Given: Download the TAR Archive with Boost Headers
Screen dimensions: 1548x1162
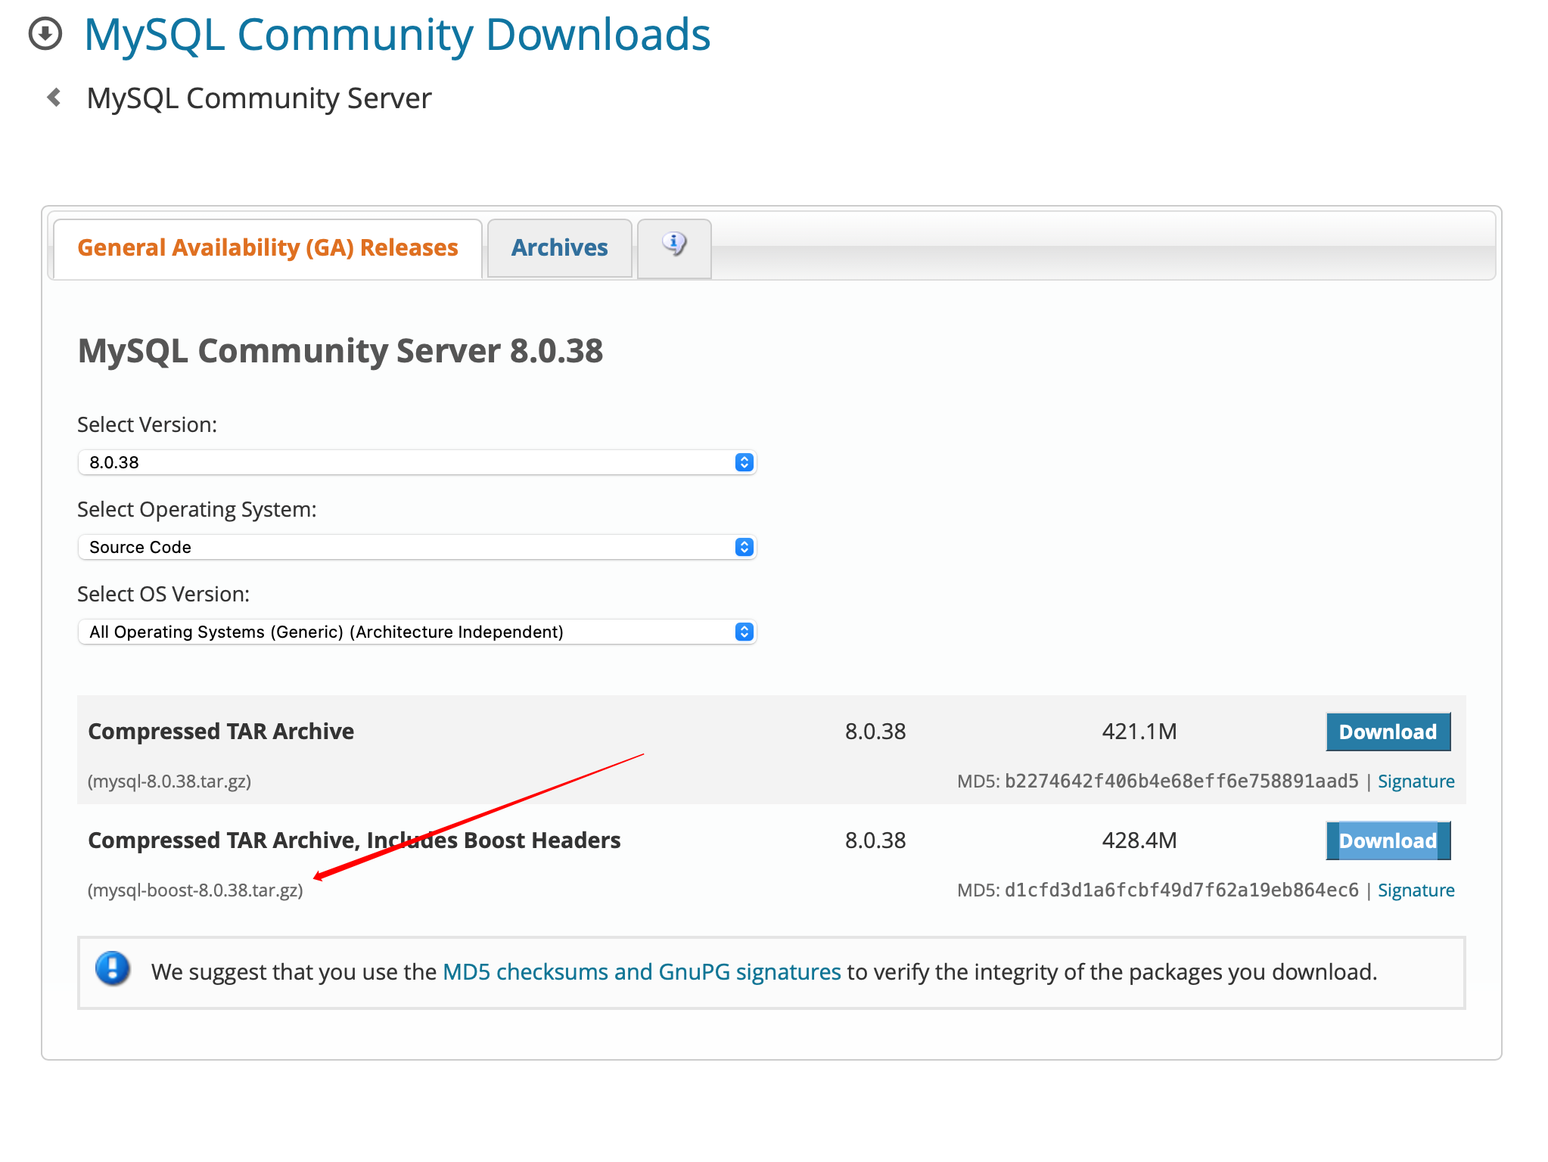Looking at the screenshot, I should pos(1388,840).
